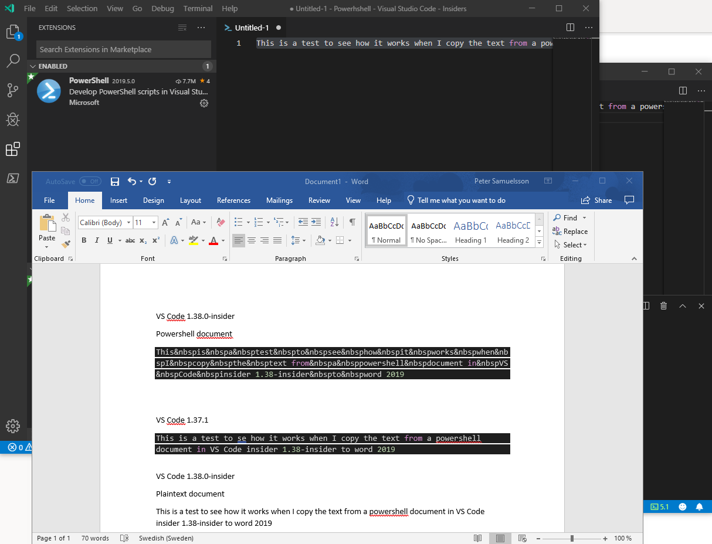The width and height of the screenshot is (712, 544).
Task: Open feedback smiley in VS Code status bar
Action: (682, 506)
